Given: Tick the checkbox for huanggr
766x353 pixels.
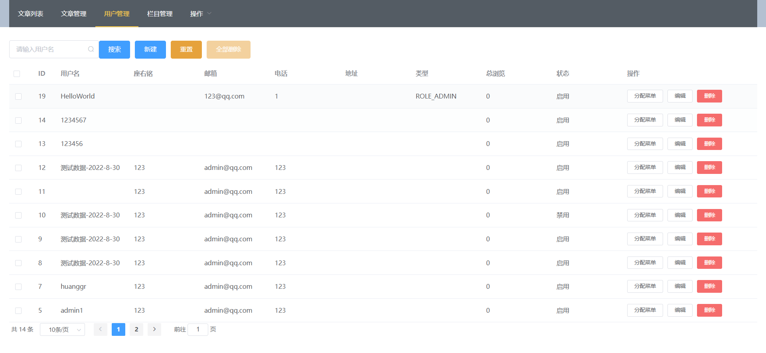Looking at the screenshot, I should pos(18,287).
